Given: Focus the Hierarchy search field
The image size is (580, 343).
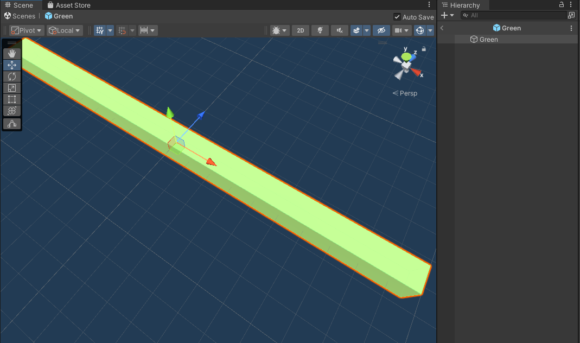Looking at the screenshot, I should [514, 15].
